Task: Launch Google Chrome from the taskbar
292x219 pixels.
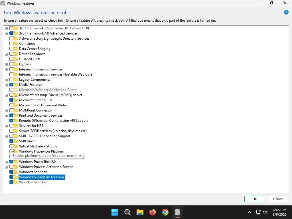Action: coord(165,212)
